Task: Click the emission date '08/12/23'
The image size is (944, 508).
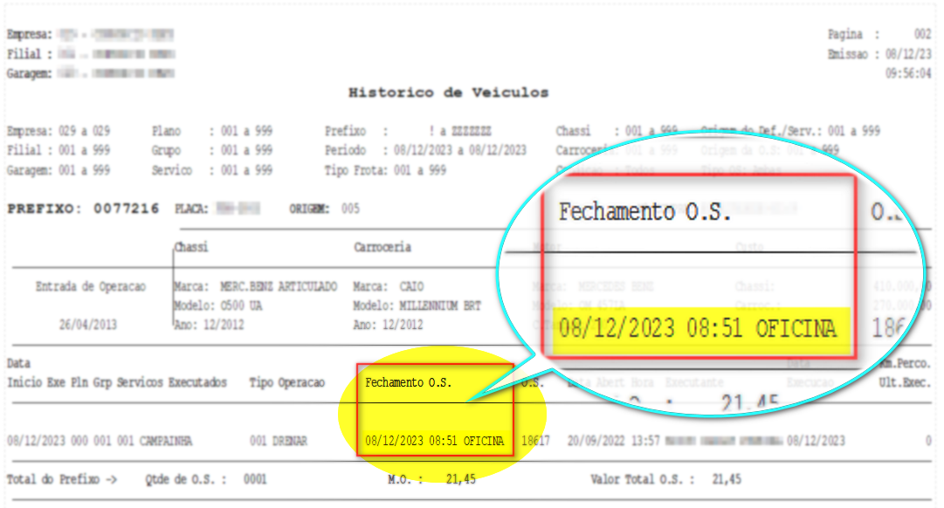Action: [908, 54]
